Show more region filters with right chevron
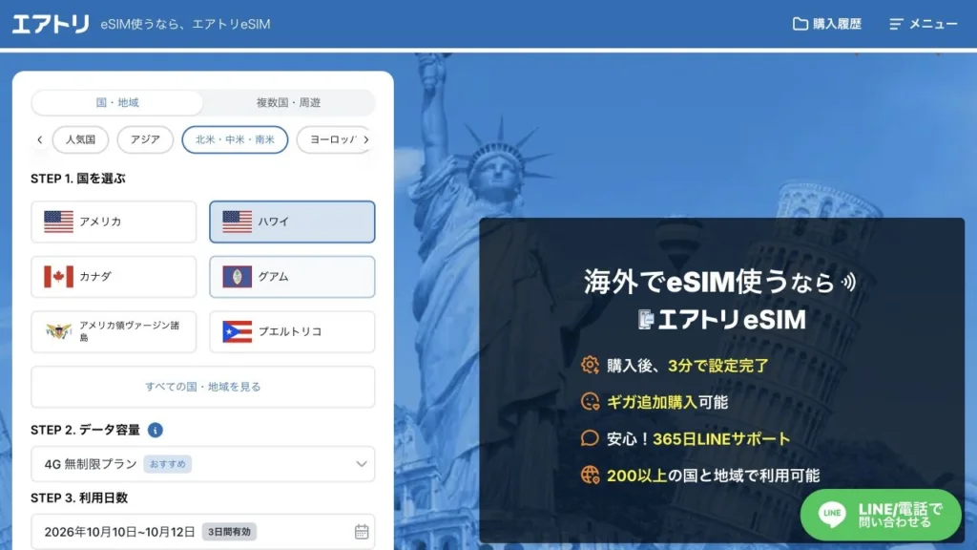This screenshot has width=977, height=550. click(366, 139)
